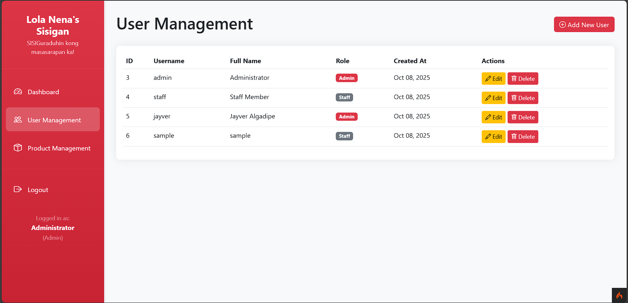Click the Administrator logged-in label
The width and height of the screenshot is (628, 303).
[52, 228]
